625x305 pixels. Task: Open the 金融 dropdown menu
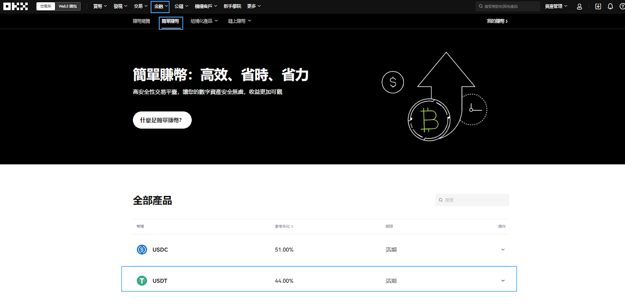click(x=160, y=7)
